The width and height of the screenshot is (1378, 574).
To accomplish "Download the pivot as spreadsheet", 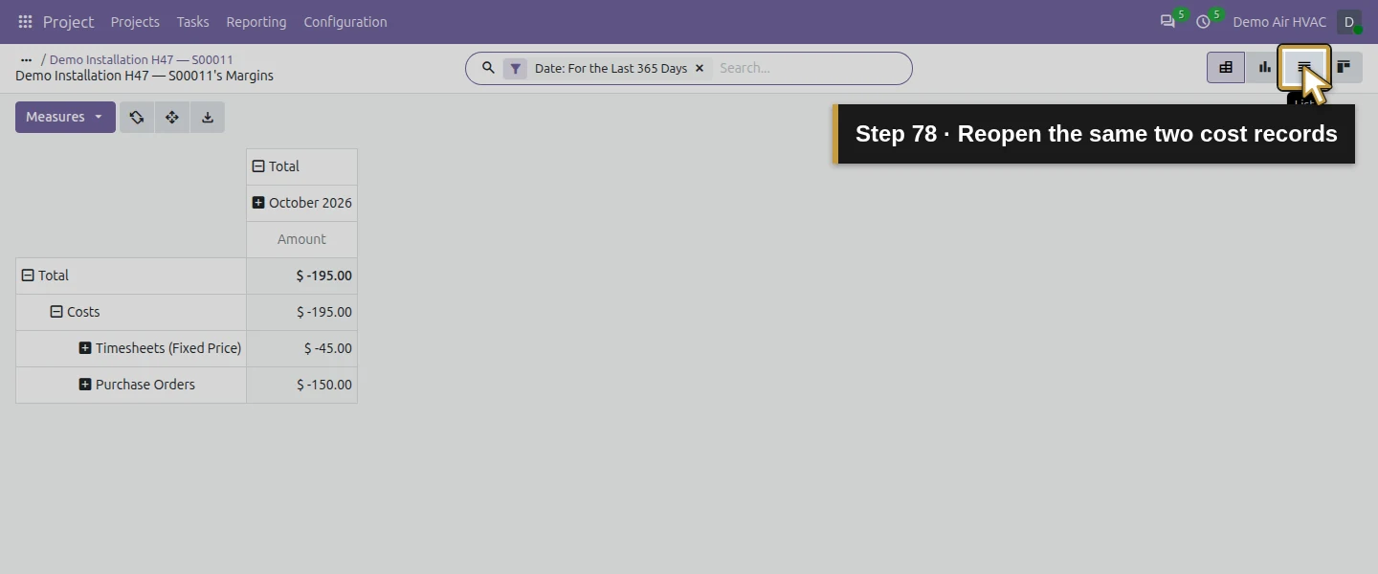I will point(208,117).
